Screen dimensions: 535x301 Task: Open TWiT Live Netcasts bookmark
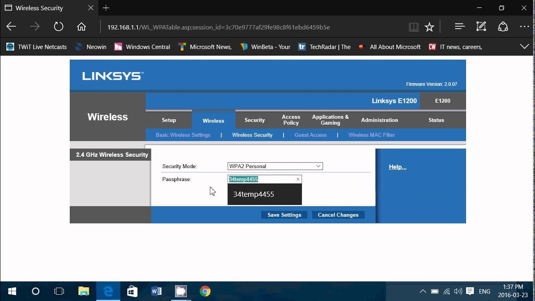(x=36, y=47)
